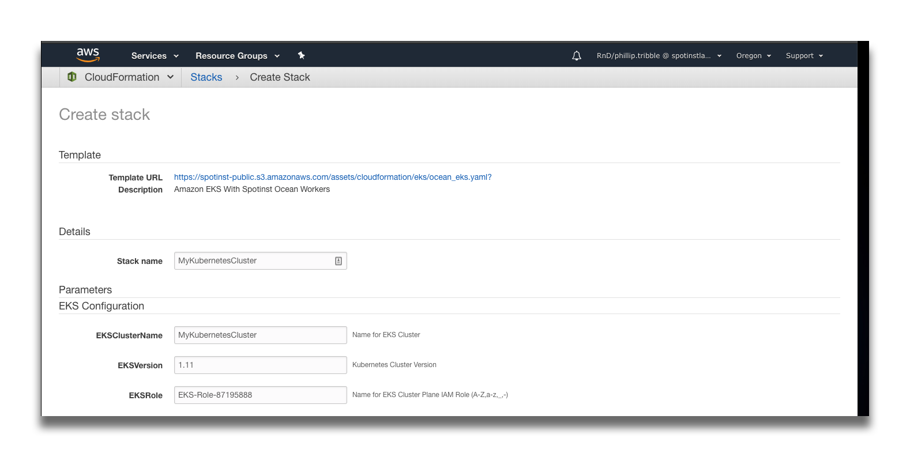Select the EKSRole input box

[x=260, y=395]
